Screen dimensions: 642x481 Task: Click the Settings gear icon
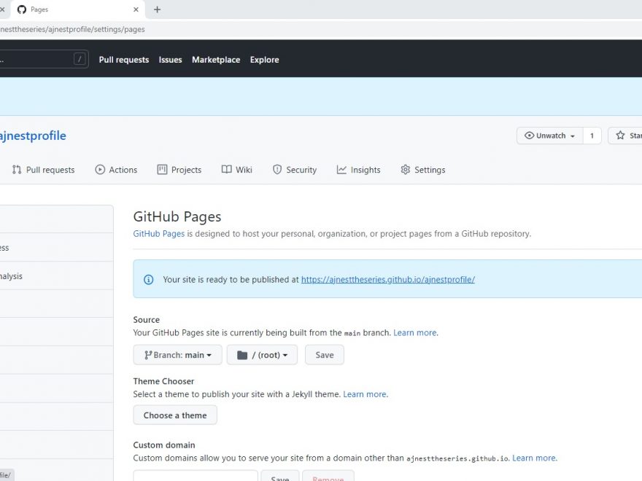(406, 170)
